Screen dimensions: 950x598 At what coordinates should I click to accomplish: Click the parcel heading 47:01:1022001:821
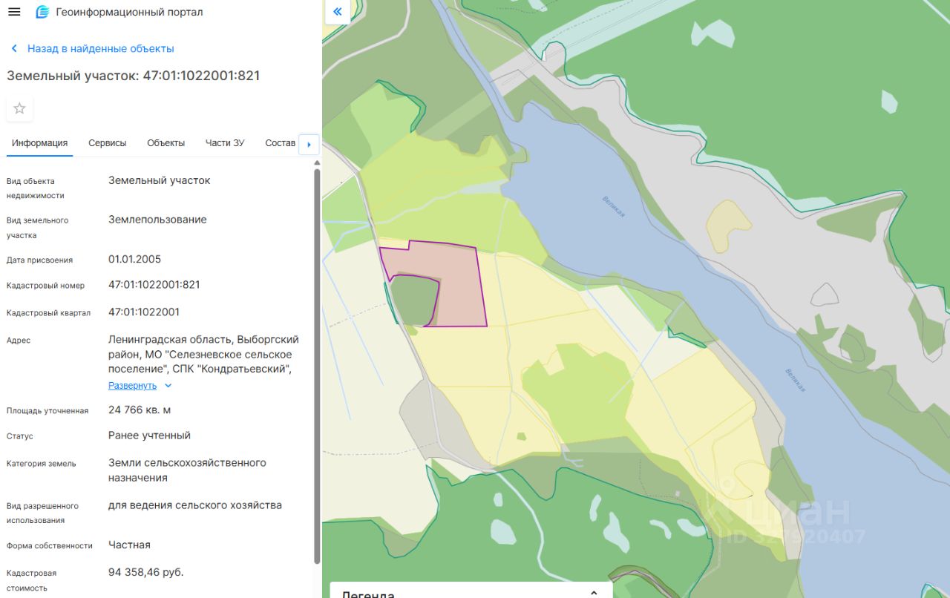[x=134, y=76]
